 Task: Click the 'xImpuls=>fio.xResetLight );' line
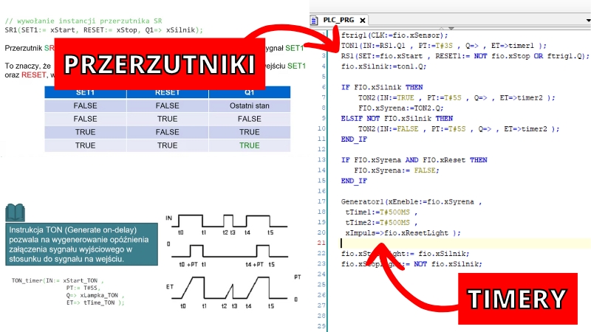tap(403, 233)
